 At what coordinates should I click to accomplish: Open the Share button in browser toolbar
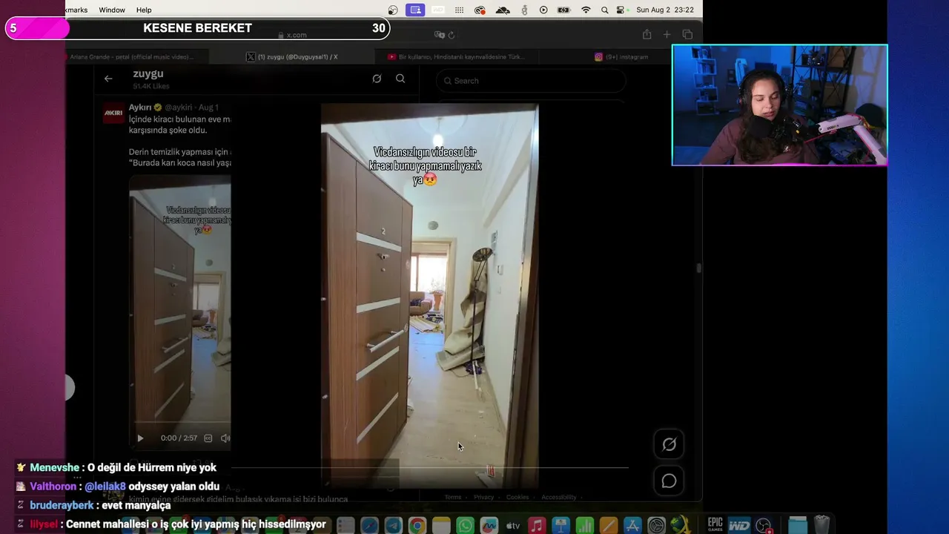(647, 35)
